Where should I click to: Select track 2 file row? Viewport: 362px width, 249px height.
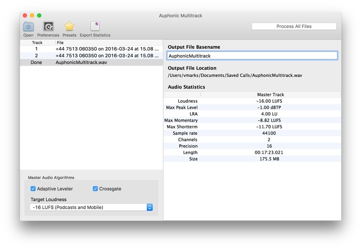tap(91, 56)
